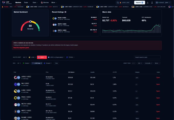Click the circular icon on the Deposit button
Screen dimensions: 174x120
click(x=142, y=3)
